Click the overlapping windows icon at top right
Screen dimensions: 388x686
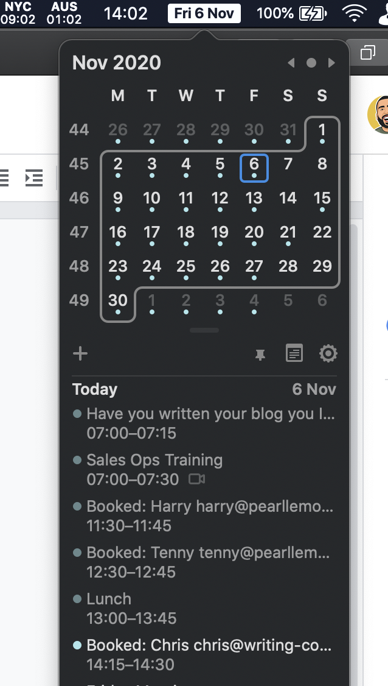coord(368,52)
